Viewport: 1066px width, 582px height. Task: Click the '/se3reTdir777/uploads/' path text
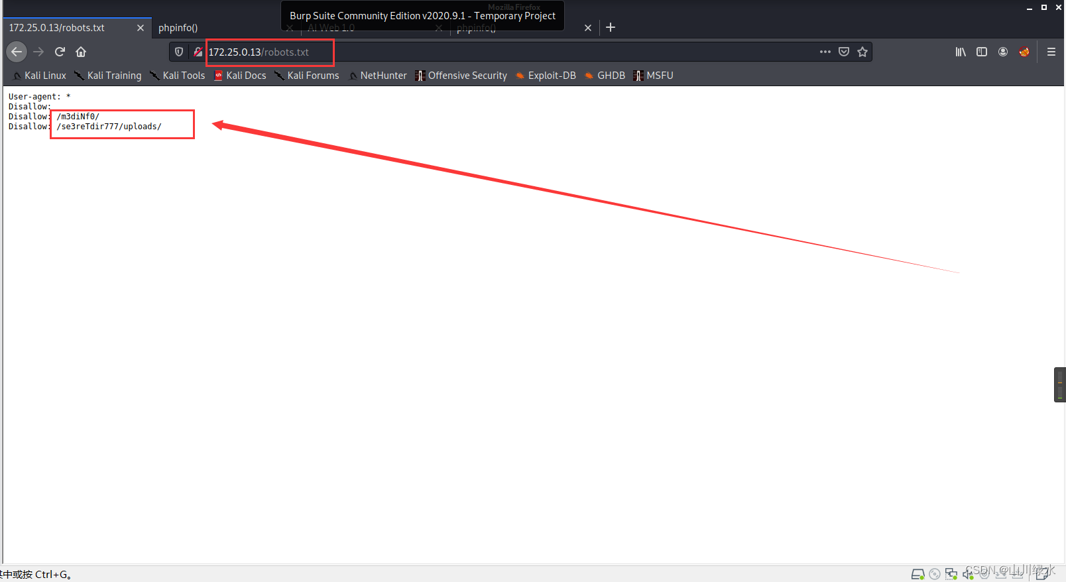[x=109, y=127]
